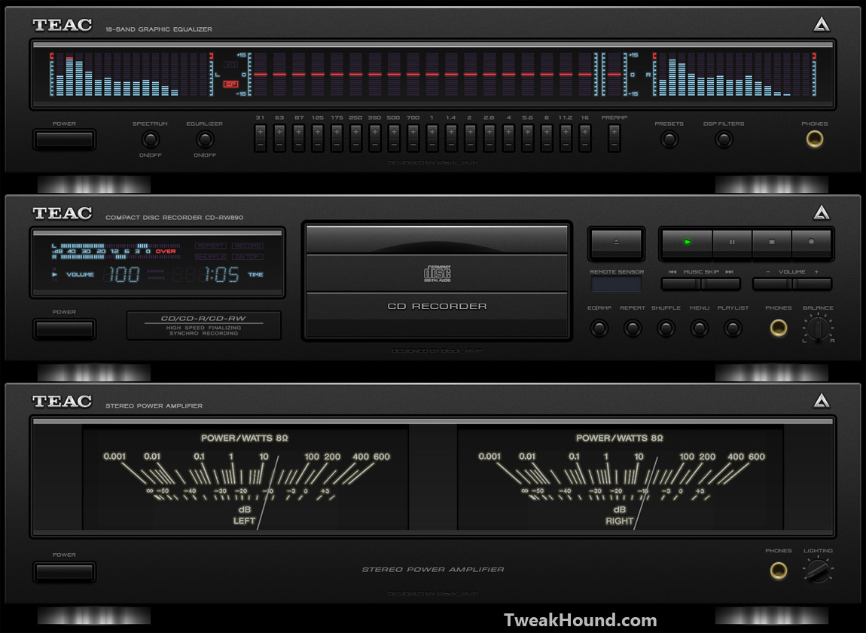Click the Power button on the CD recorder
This screenshot has height=633, width=866.
click(x=64, y=329)
